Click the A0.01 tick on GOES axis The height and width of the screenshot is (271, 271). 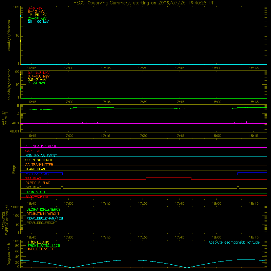pyautogui.click(x=14, y=131)
